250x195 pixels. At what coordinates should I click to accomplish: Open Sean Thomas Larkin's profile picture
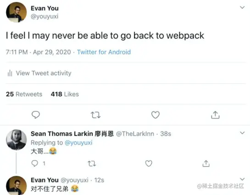16,140
